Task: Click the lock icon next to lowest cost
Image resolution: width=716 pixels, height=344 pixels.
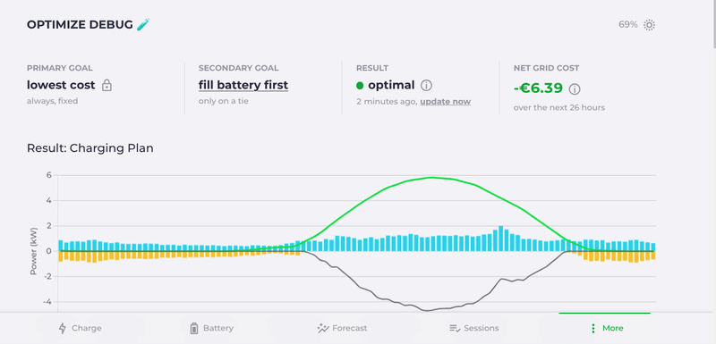Action: pos(107,85)
